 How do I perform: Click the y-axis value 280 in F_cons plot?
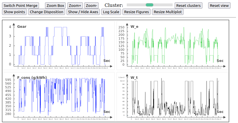(8, 114)
